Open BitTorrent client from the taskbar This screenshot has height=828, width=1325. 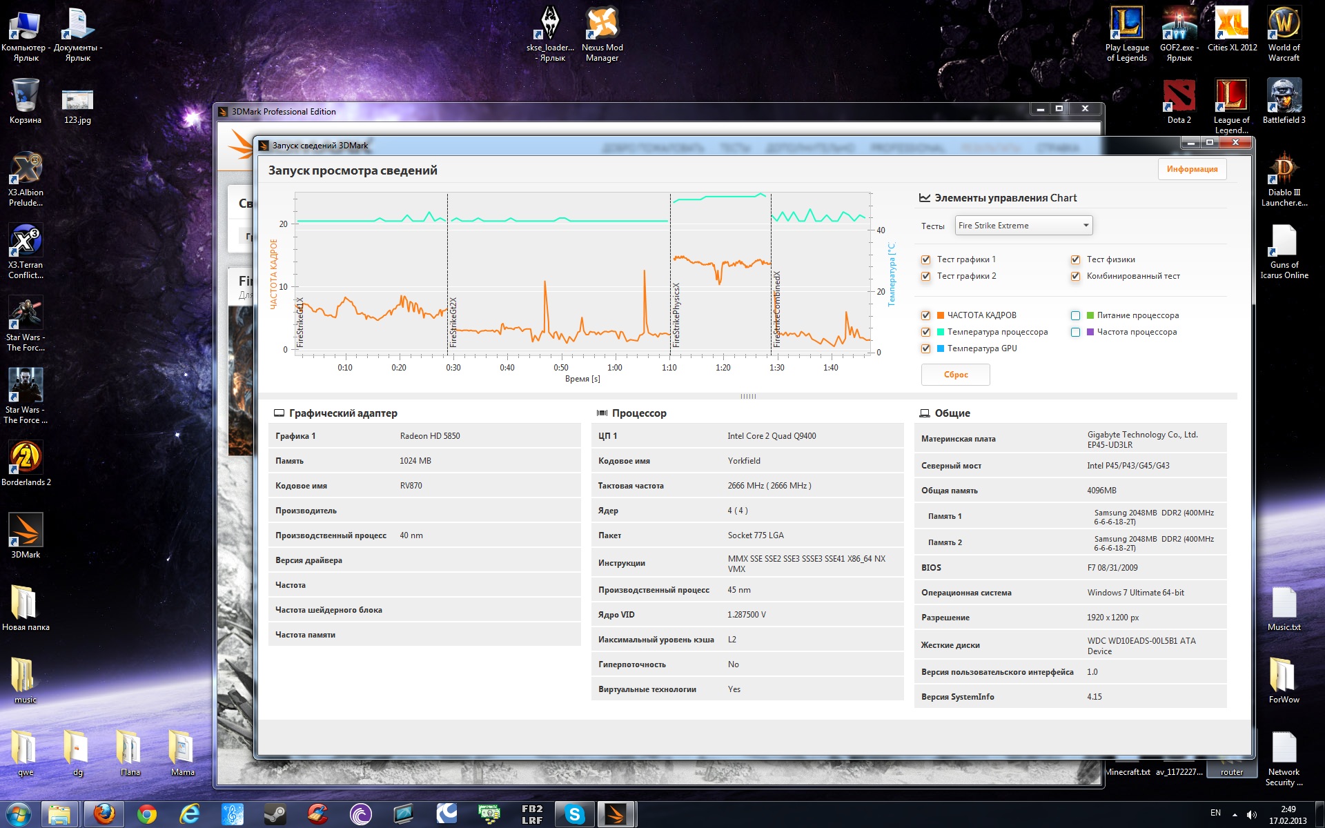click(360, 815)
